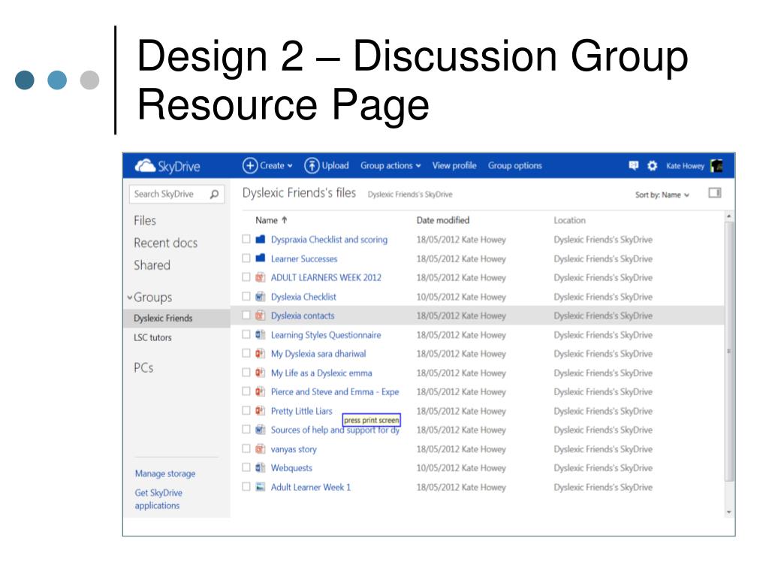Click My Dyslexia sara dhariwal file icon
The height and width of the screenshot is (577, 769).
261,353
